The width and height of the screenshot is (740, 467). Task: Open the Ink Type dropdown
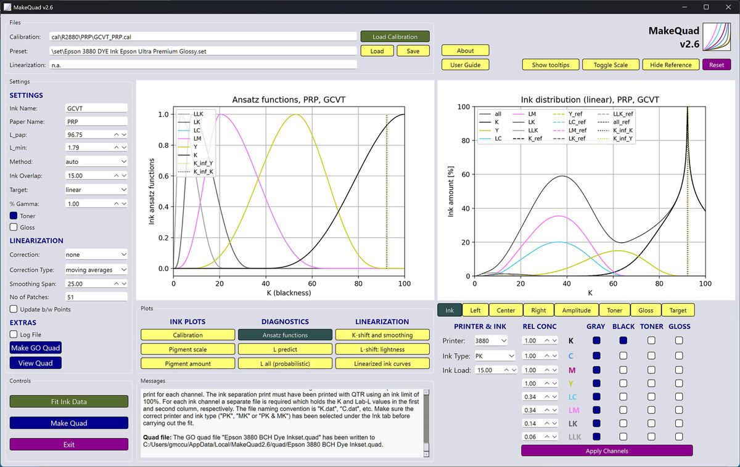[x=494, y=355]
